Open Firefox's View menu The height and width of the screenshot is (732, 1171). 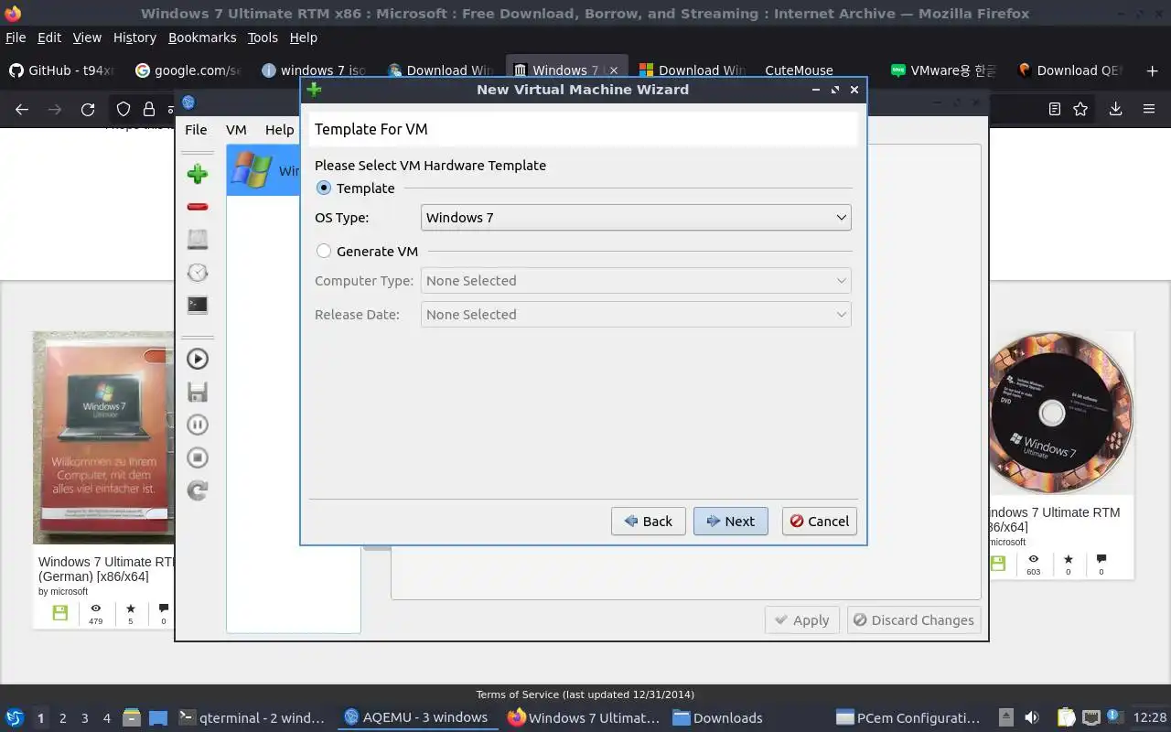(x=87, y=38)
